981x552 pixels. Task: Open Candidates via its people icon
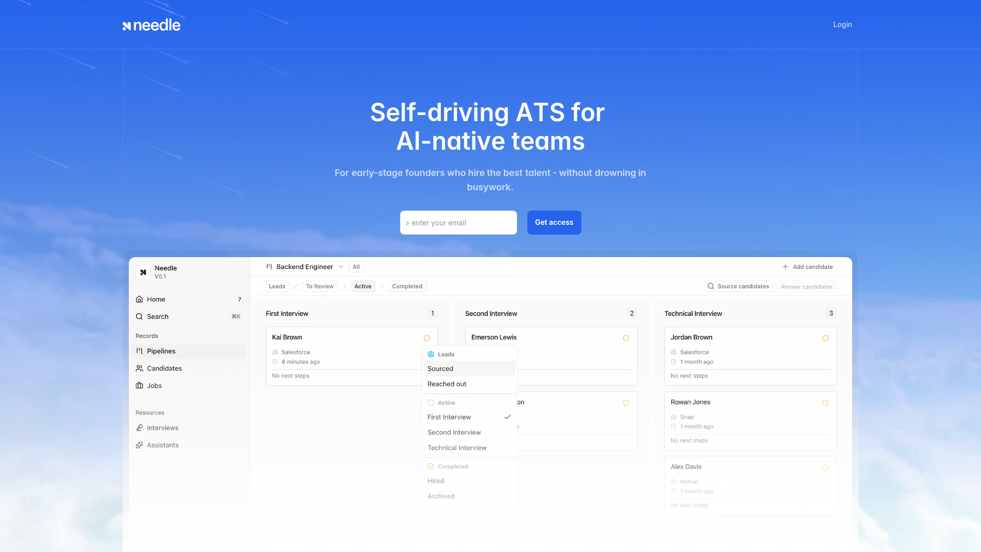pos(139,369)
